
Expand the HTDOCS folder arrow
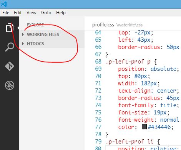pyautogui.click(x=23, y=44)
